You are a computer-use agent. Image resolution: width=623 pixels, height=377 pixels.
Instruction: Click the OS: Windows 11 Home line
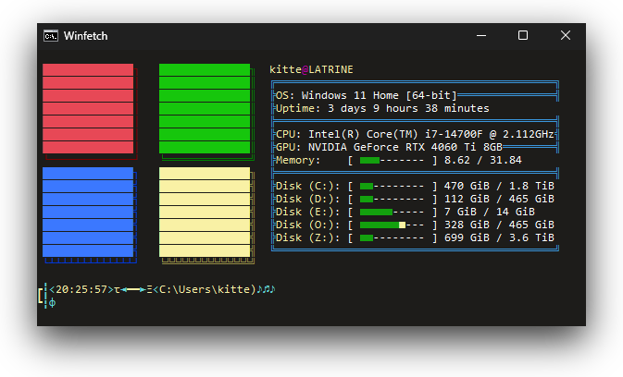pyautogui.click(x=366, y=95)
